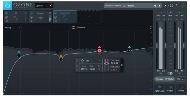Screen dimensions: 190x97
Task: Delete the band with the popup X
Action: [77, 70]
